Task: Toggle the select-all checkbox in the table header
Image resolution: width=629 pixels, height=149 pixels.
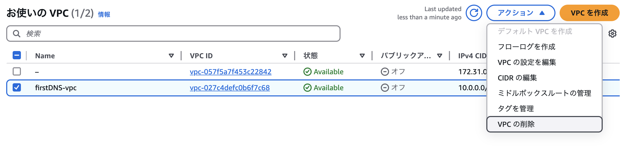Action: pos(17,55)
